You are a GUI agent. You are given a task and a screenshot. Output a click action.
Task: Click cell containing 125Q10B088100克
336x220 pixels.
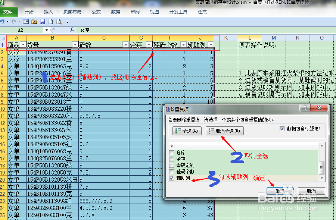pos(53,215)
